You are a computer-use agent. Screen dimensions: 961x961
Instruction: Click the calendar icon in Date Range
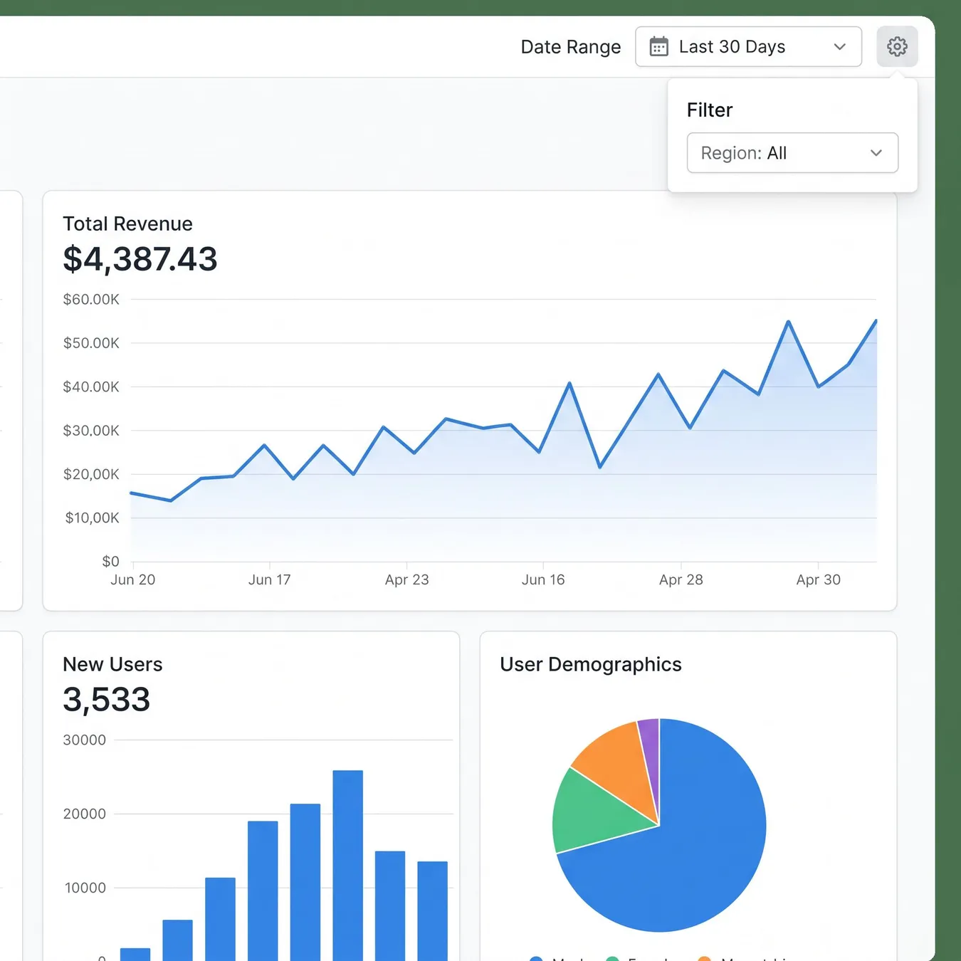click(659, 47)
